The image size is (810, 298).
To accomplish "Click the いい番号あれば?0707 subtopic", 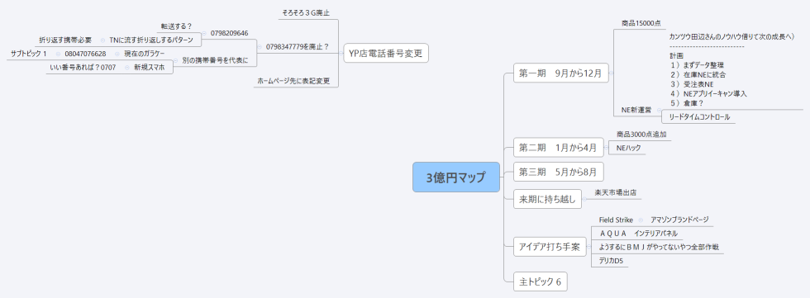I will pos(83,67).
